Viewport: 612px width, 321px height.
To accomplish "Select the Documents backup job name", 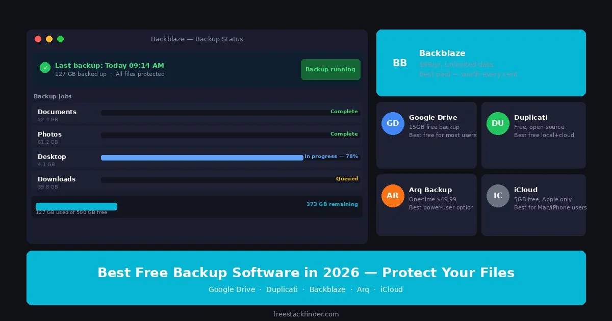I will (x=57, y=112).
